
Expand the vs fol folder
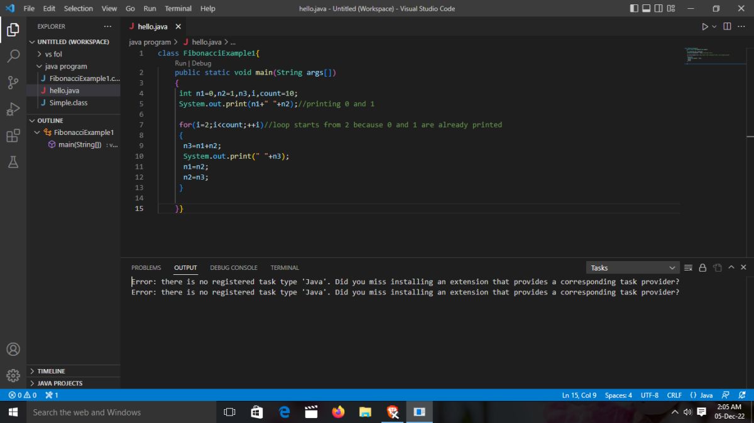pyautogui.click(x=74, y=54)
